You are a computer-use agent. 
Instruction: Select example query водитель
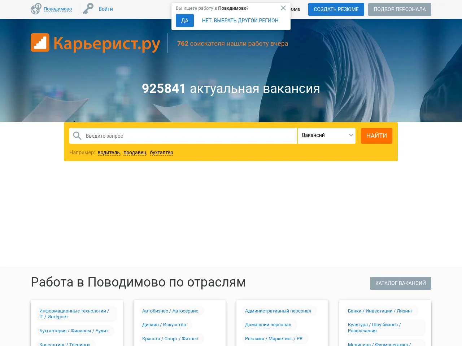(x=109, y=152)
